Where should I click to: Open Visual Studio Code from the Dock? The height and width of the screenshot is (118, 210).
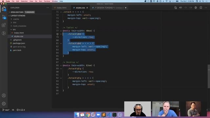click(109, 115)
